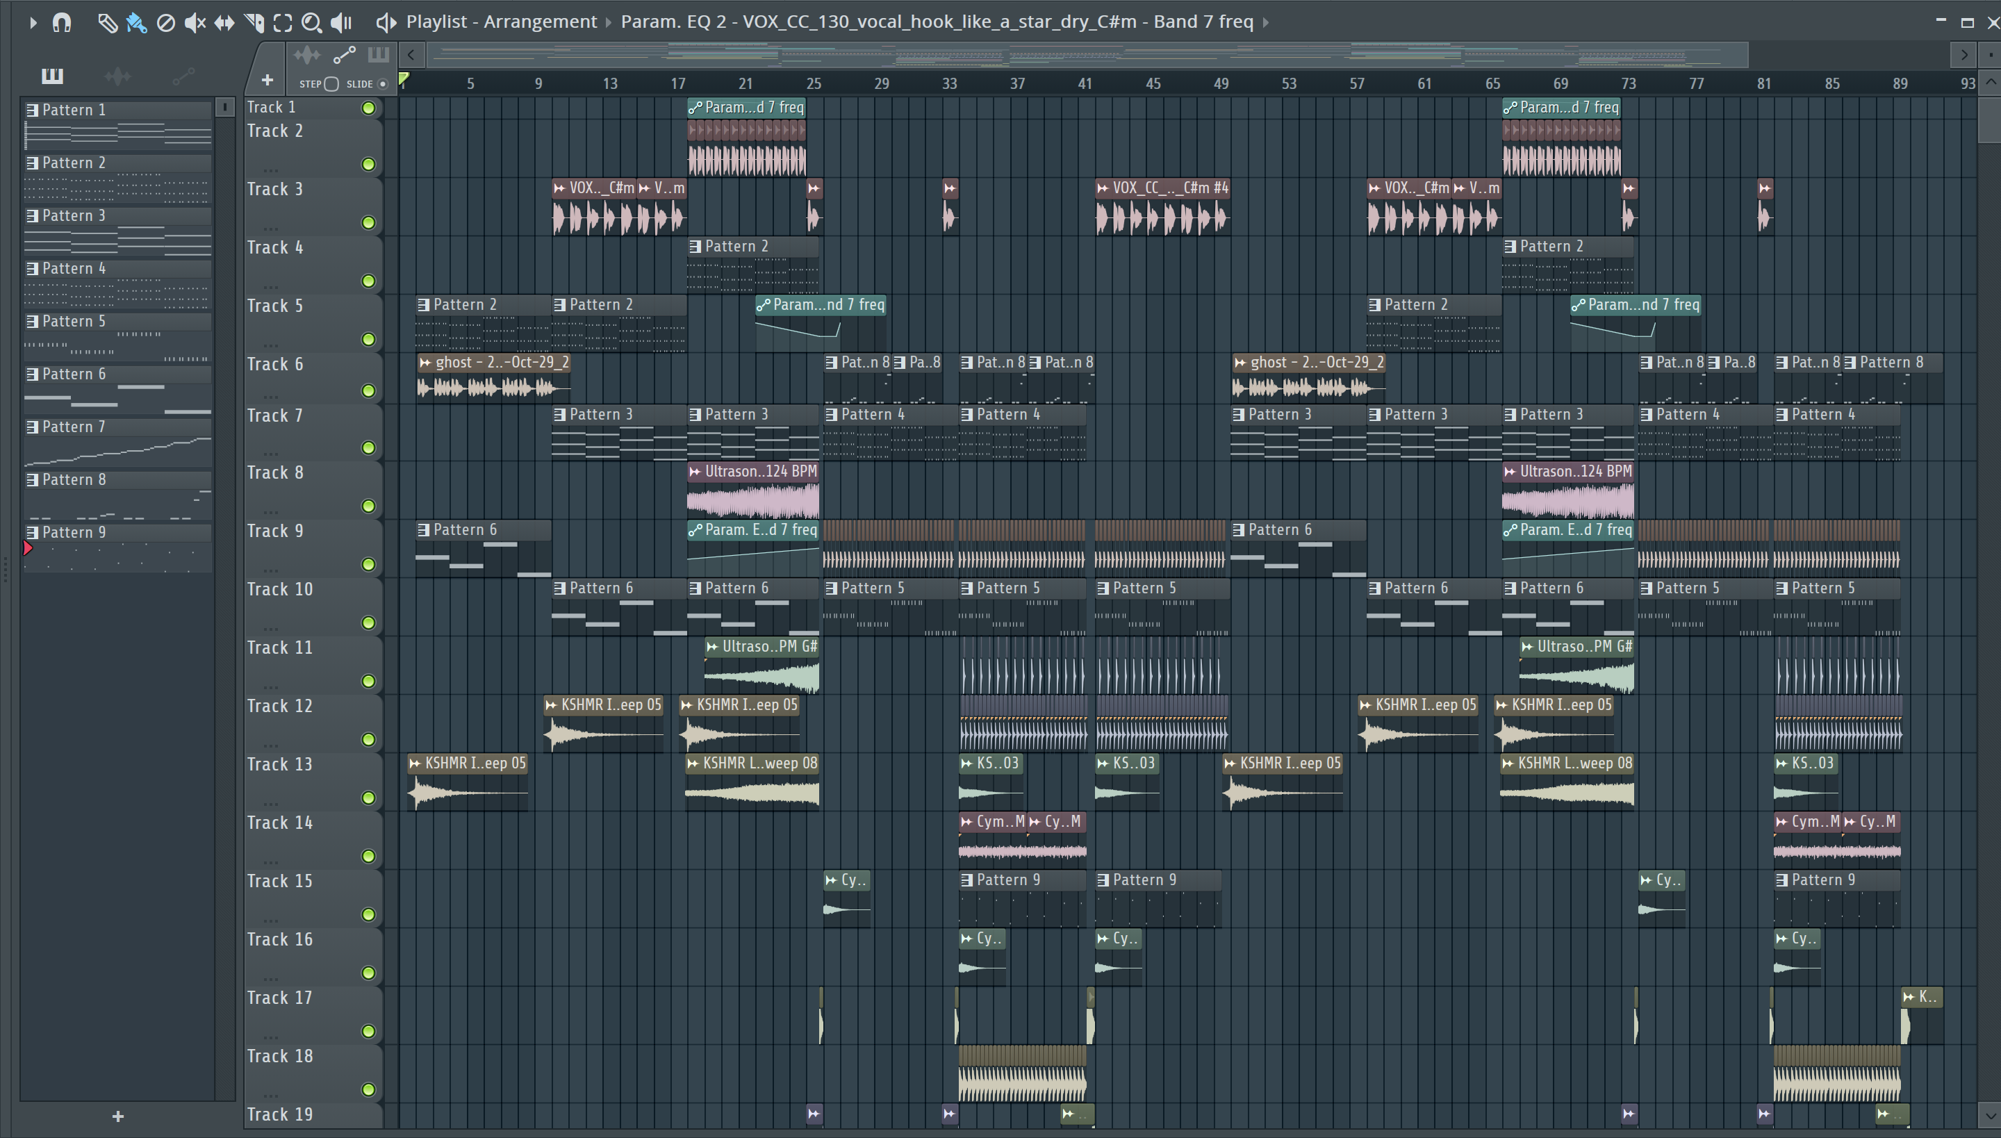Mute Track 7 with its green LED
This screenshot has width=2001, height=1138.
tap(368, 448)
